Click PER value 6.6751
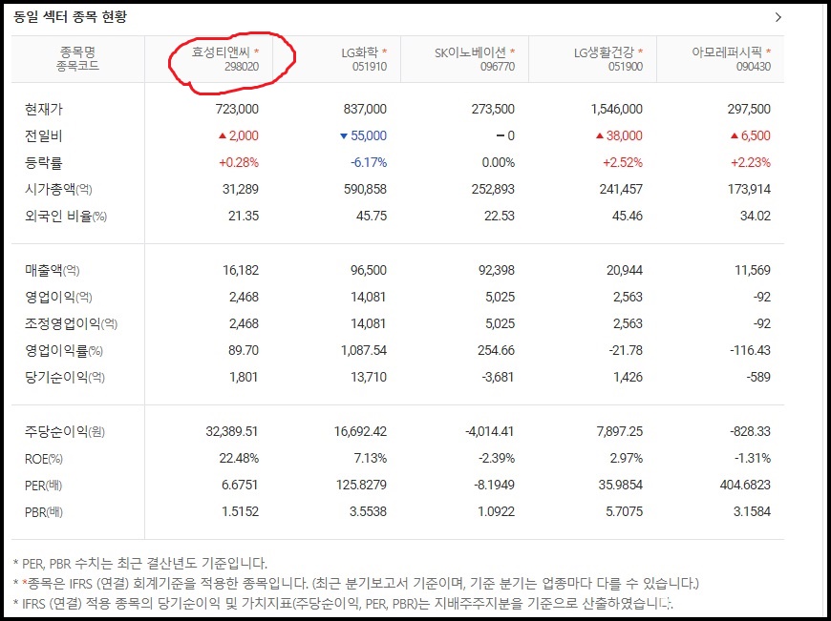 coord(238,485)
